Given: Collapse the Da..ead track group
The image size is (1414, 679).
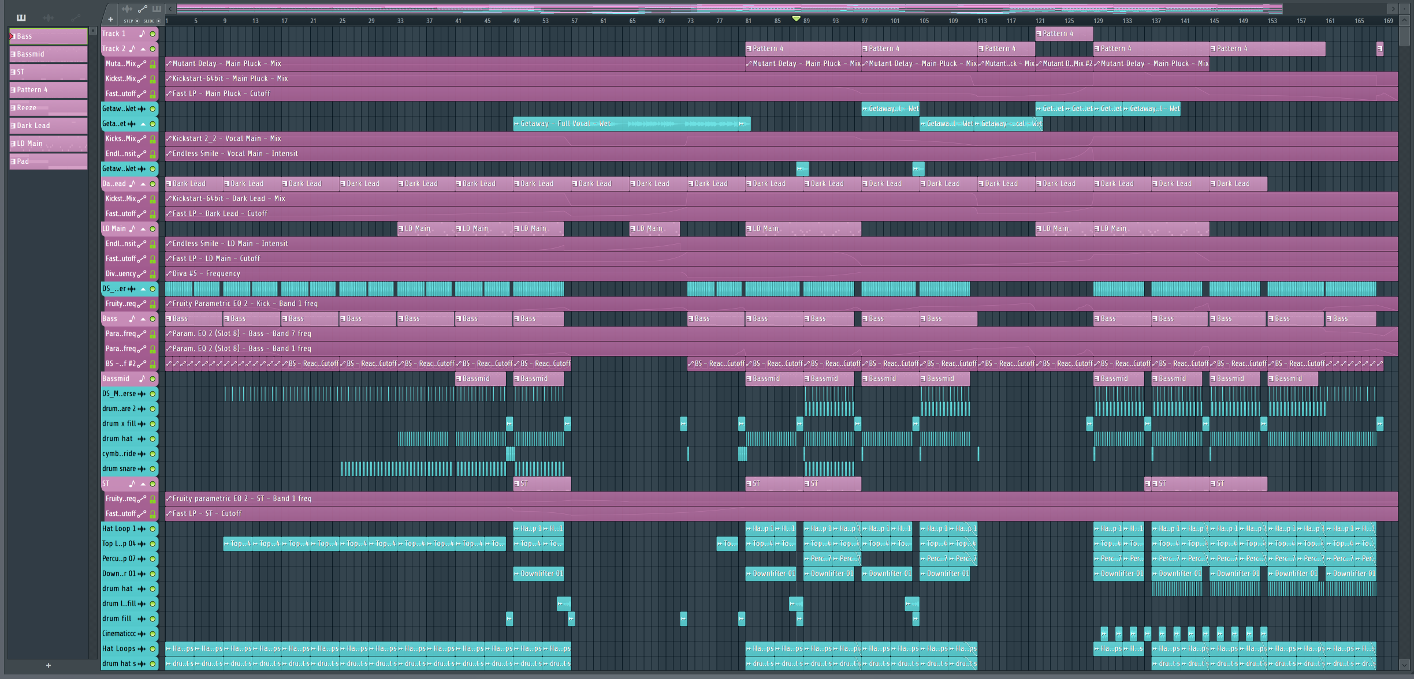Looking at the screenshot, I should pos(143,183).
